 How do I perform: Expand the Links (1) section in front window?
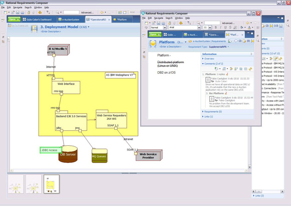[x=203, y=117]
